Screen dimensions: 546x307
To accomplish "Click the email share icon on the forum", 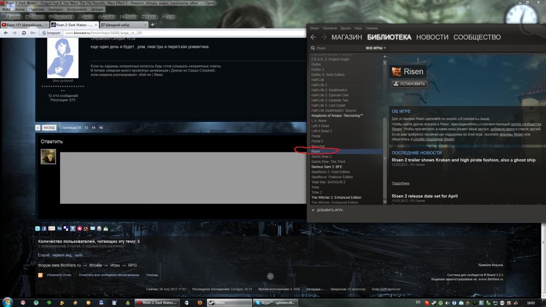I will pos(93,228).
